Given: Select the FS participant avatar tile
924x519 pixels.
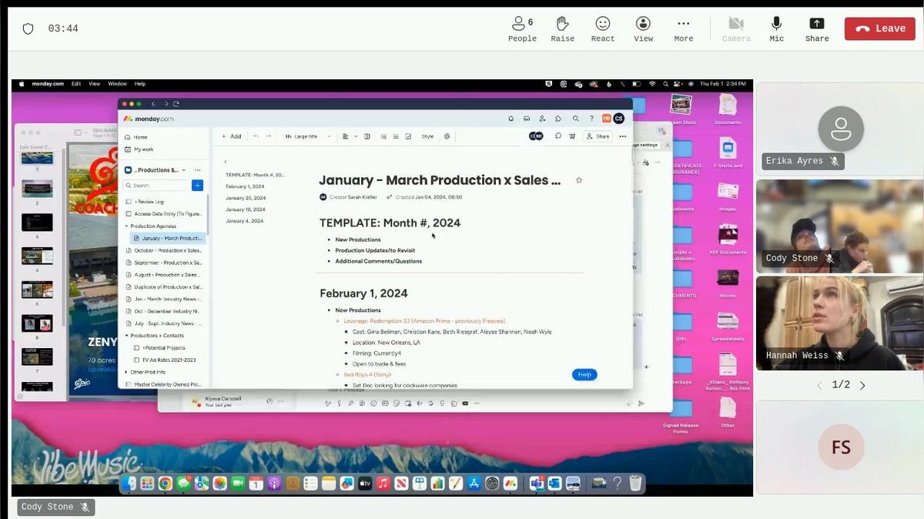Looking at the screenshot, I should pyautogui.click(x=840, y=447).
